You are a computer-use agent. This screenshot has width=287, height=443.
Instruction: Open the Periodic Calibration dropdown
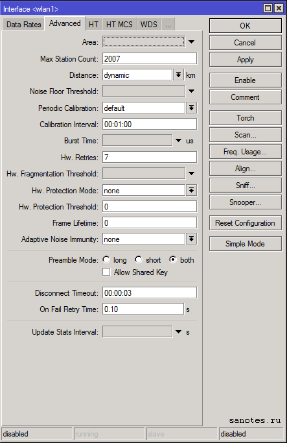pyautogui.click(x=191, y=108)
